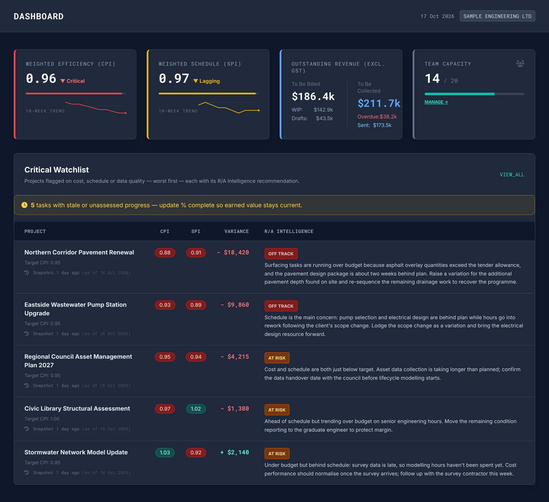
Task: Click the red CPI progress bar
Action: pos(75,93)
